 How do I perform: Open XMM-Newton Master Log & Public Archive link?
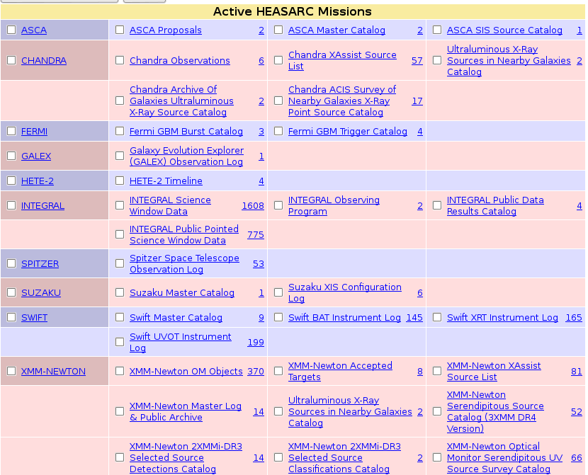[185, 411]
